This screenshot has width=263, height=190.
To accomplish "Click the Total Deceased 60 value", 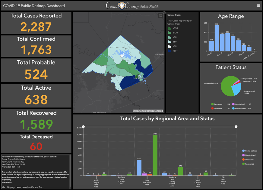I will pos(36,146).
